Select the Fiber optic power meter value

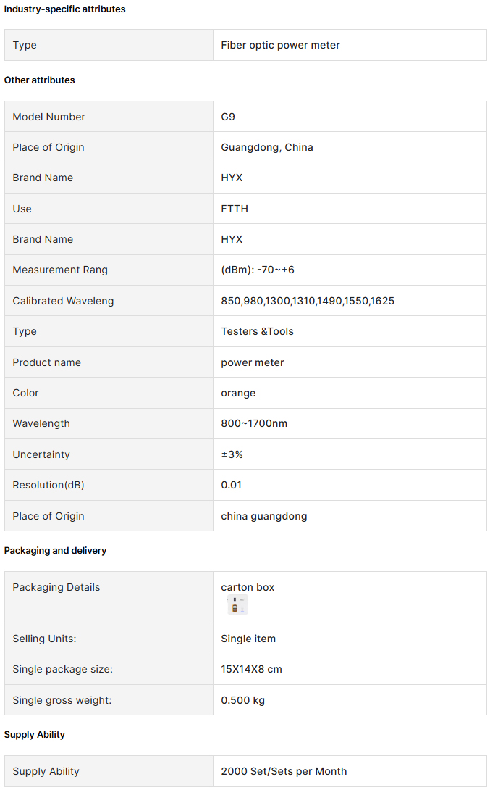pyautogui.click(x=280, y=46)
